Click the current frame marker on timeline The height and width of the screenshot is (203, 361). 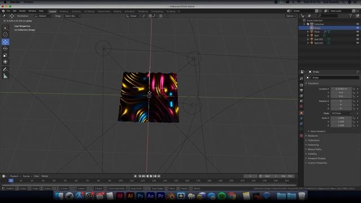pyautogui.click(x=11, y=180)
